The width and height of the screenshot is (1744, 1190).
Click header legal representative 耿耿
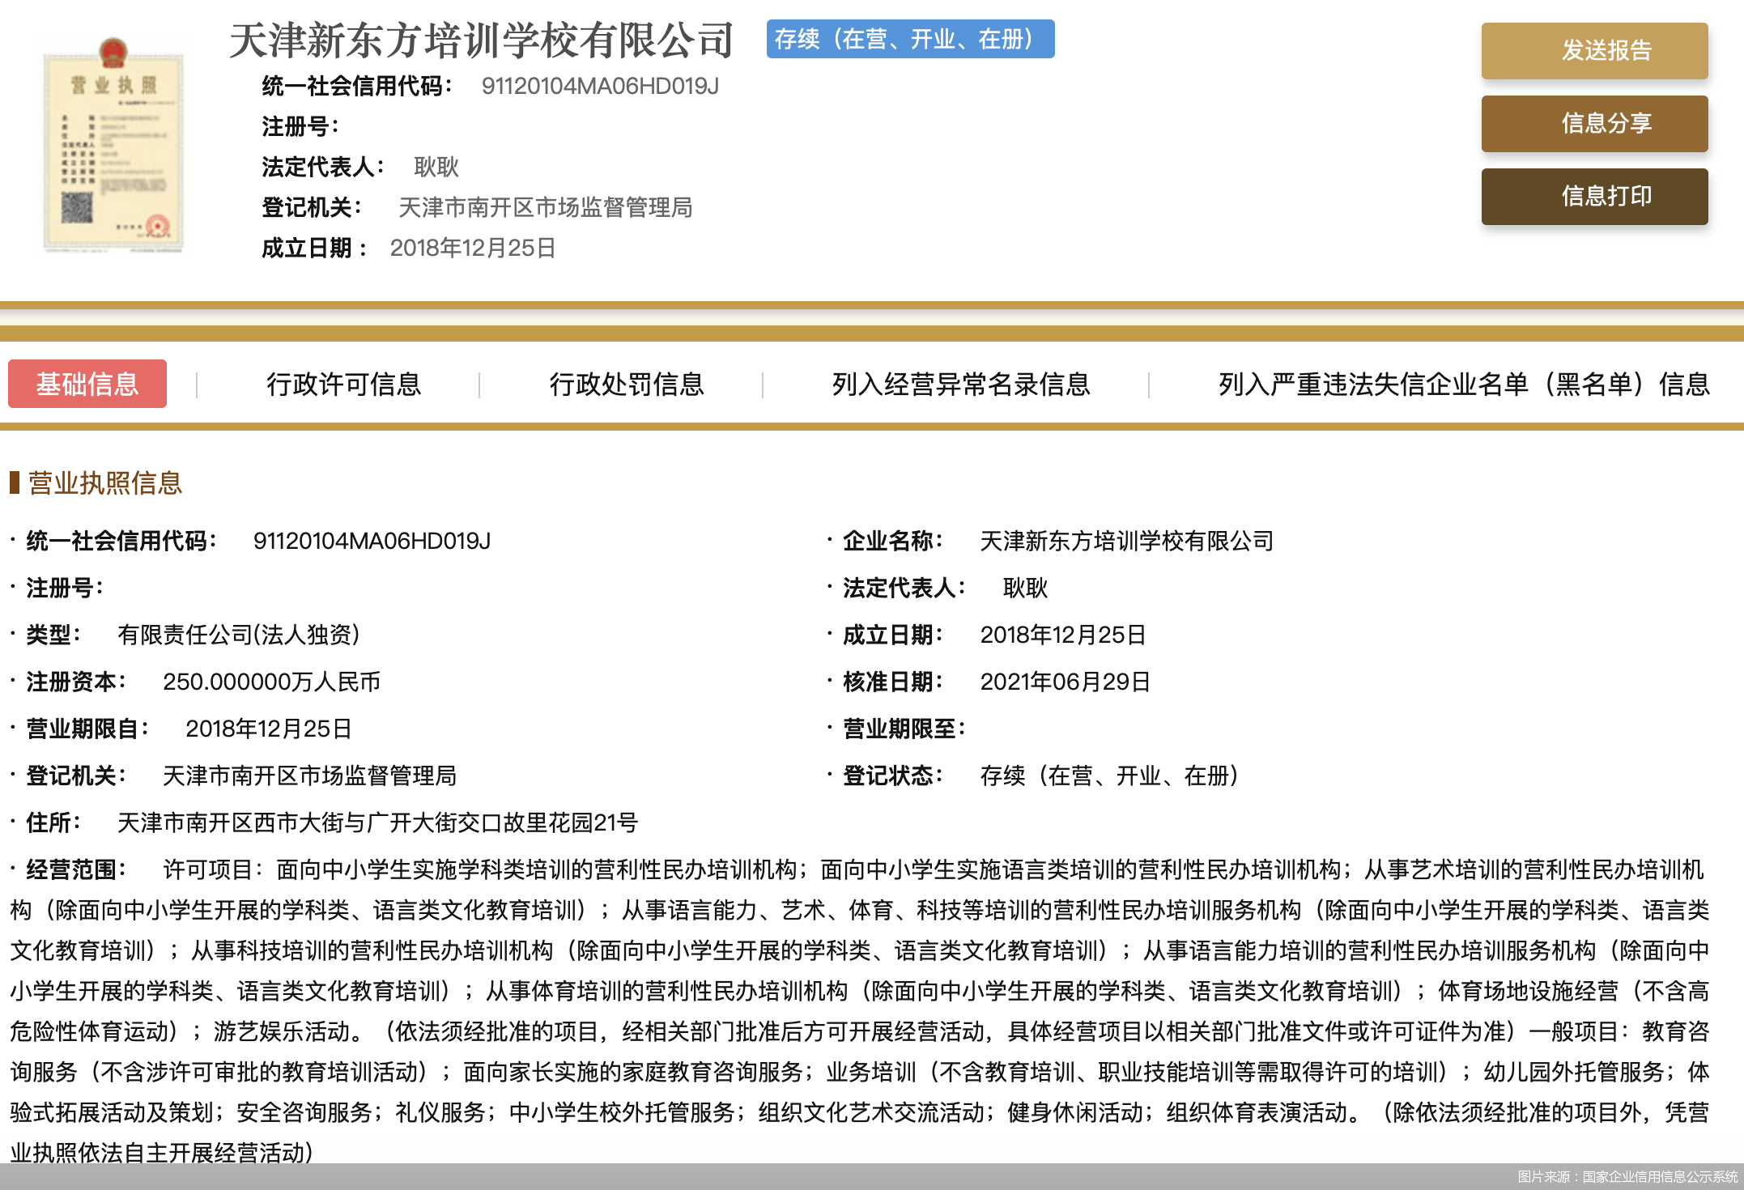[x=436, y=167]
